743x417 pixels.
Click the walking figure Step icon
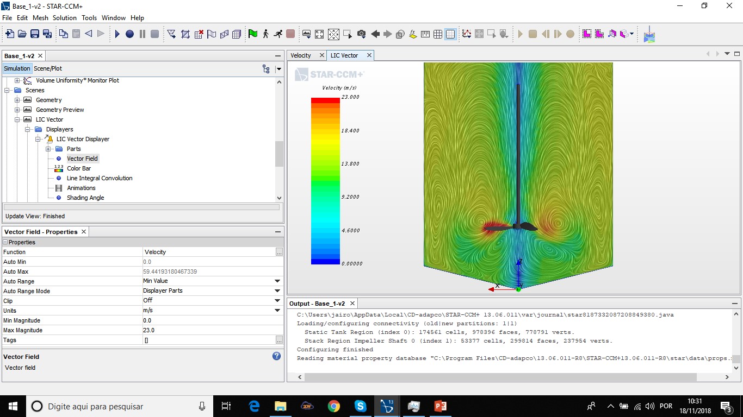point(265,34)
